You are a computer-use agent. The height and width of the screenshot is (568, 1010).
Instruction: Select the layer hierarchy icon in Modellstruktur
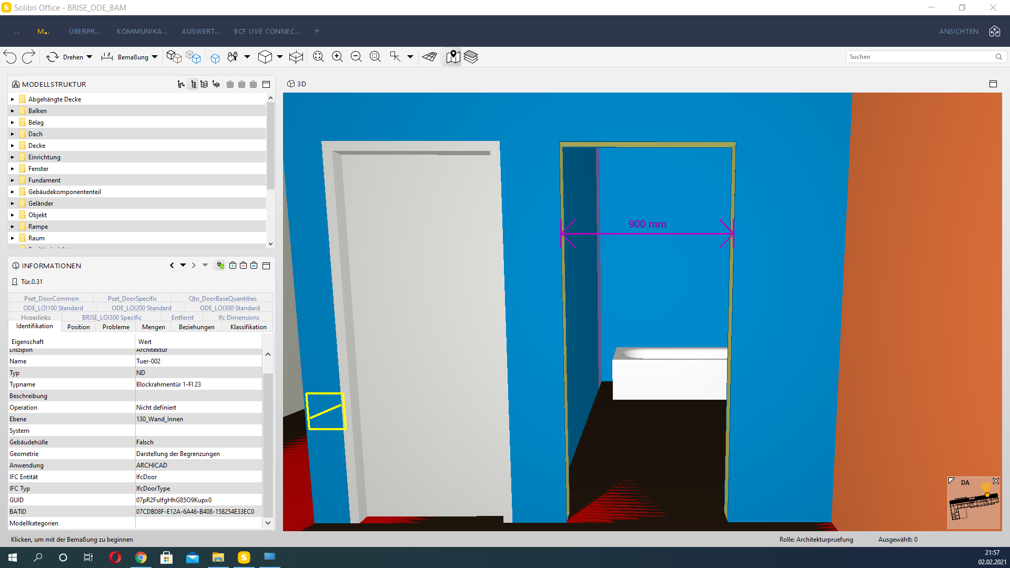pyautogui.click(x=205, y=84)
